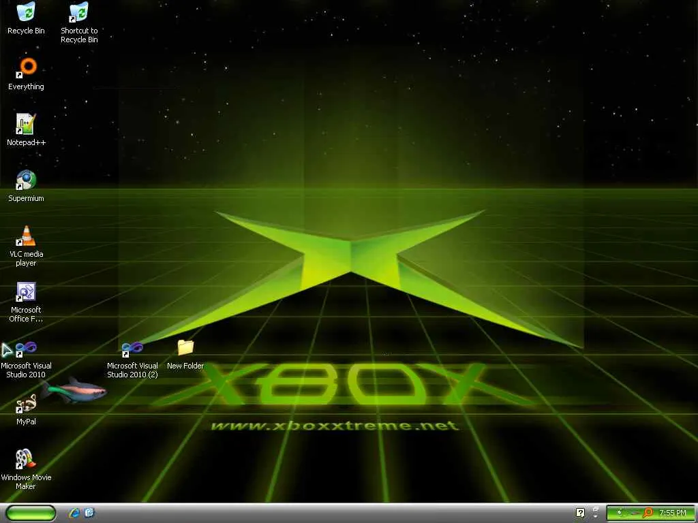Click the question mark language bar icon
Viewport: 698px width, 523px height.
coord(580,513)
